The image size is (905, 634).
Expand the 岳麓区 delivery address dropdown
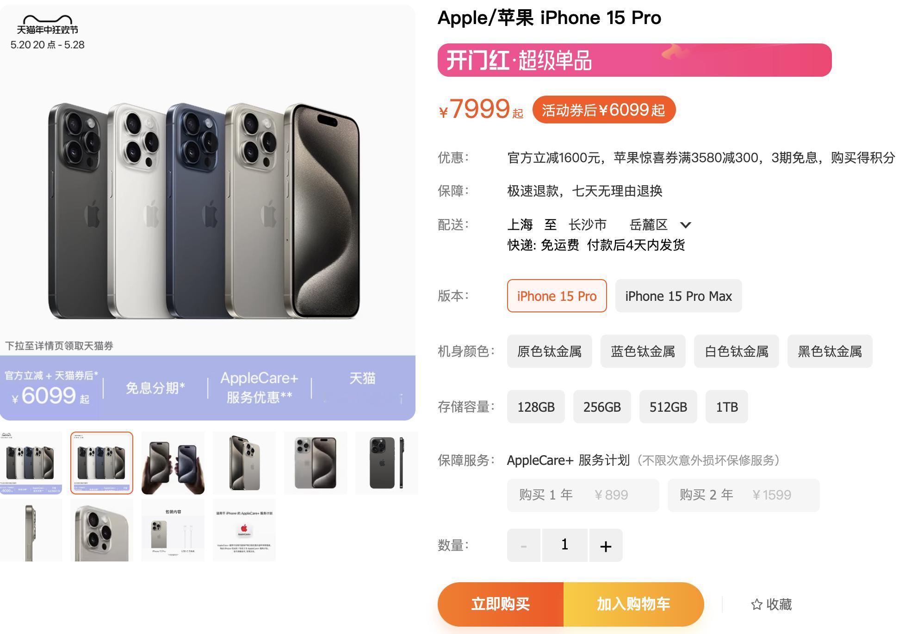point(685,225)
